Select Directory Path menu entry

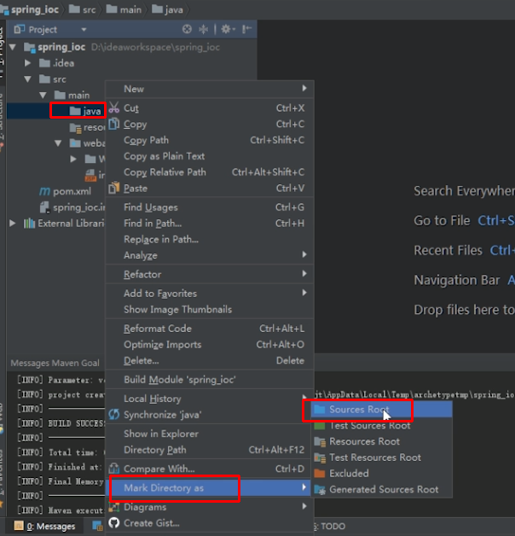click(x=155, y=450)
